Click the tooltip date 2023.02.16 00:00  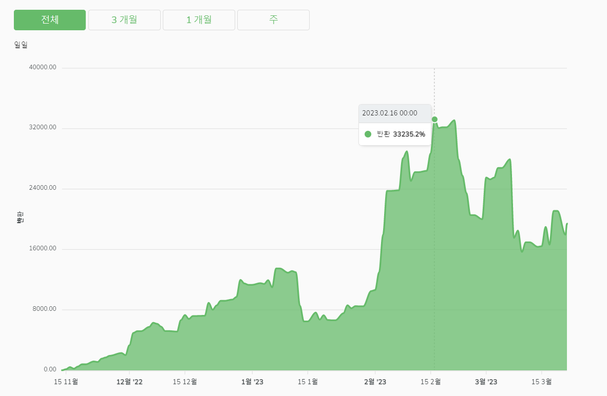point(390,113)
